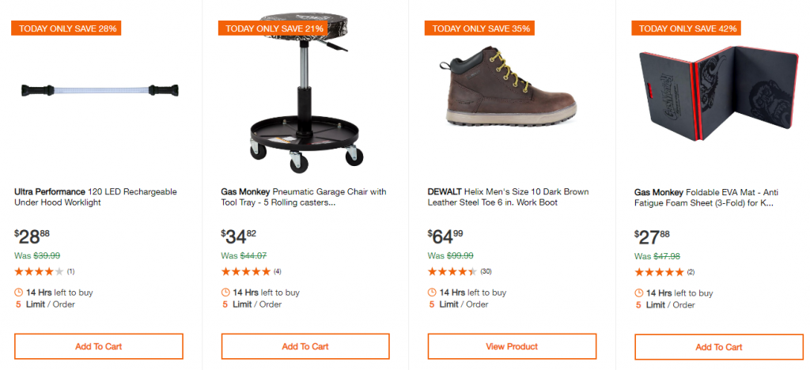The image size is (810, 370).
Task: Open the Gas Monkey Pneumatic Garage Chair title
Action: pos(303,197)
